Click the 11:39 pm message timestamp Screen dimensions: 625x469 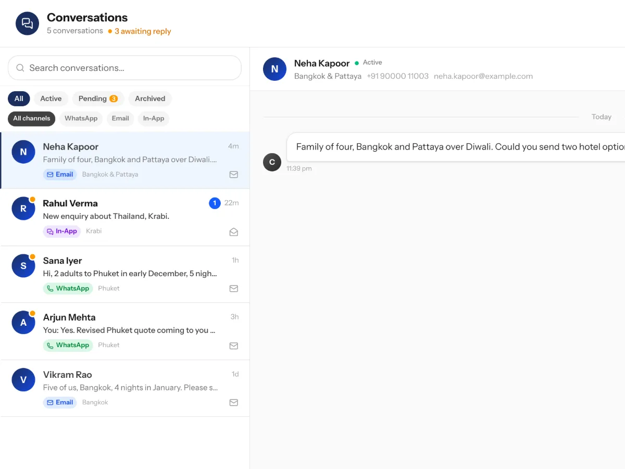[x=299, y=168]
